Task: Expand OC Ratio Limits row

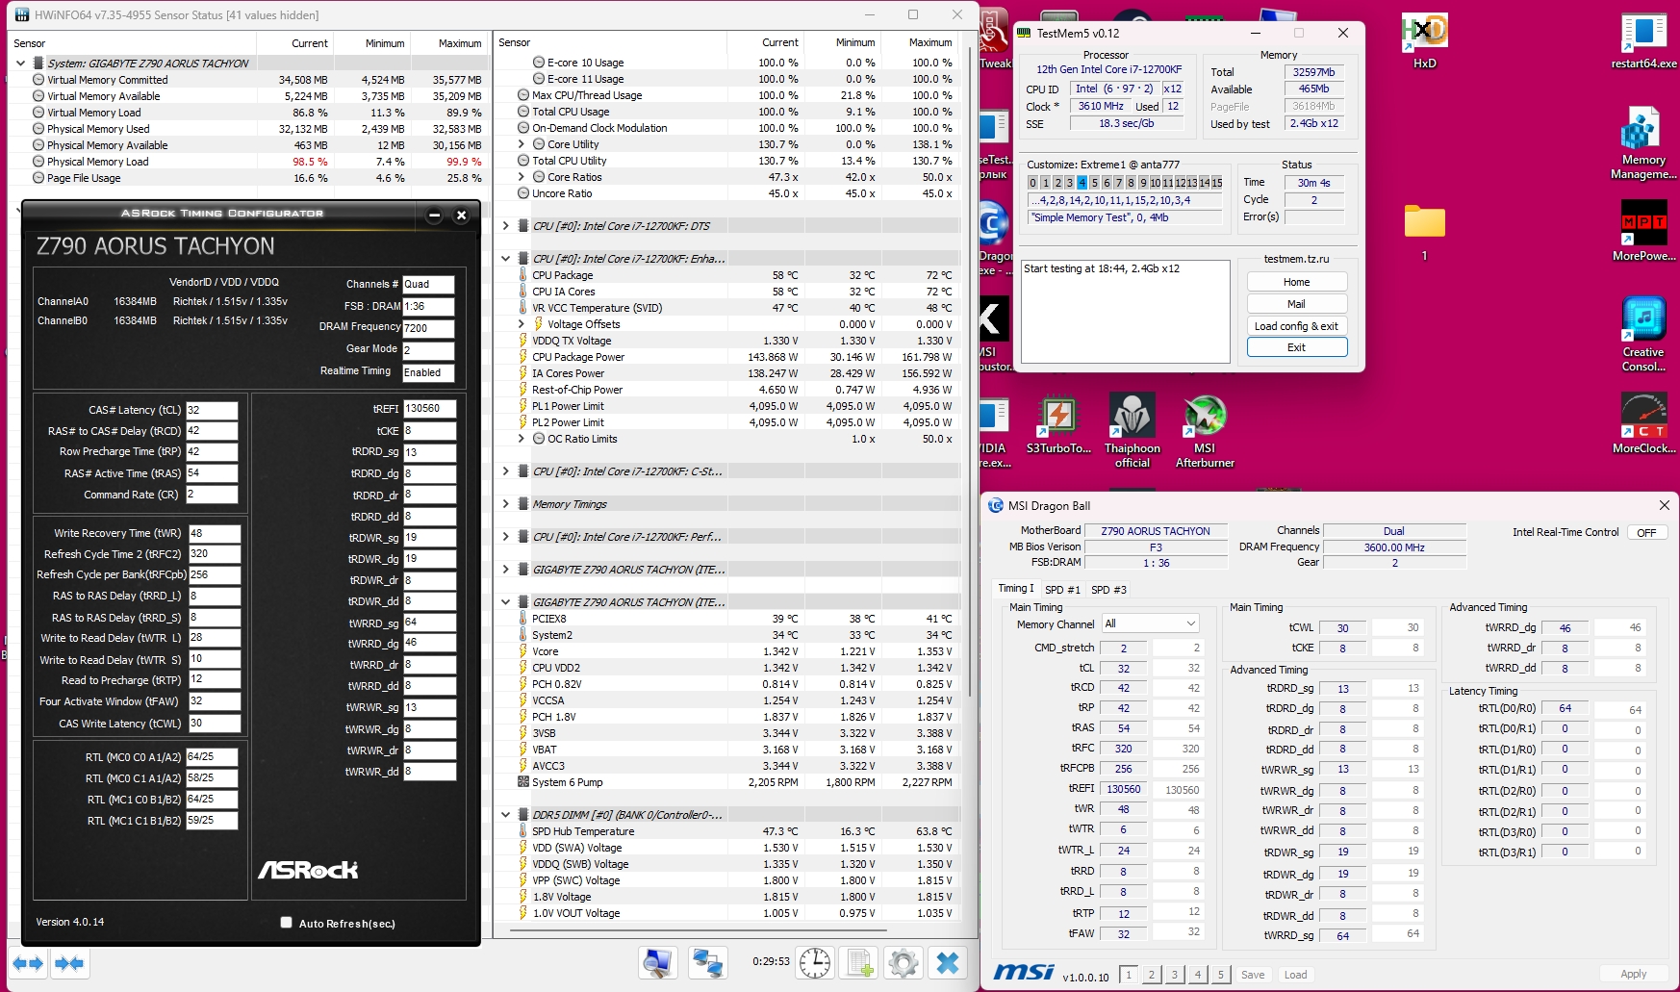Action: [x=522, y=439]
